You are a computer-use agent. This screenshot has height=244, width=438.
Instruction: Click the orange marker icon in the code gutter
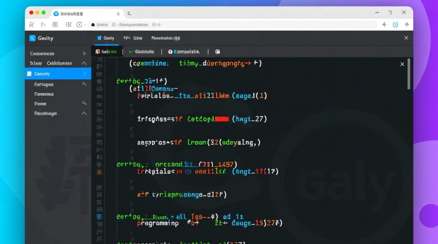click(99, 173)
